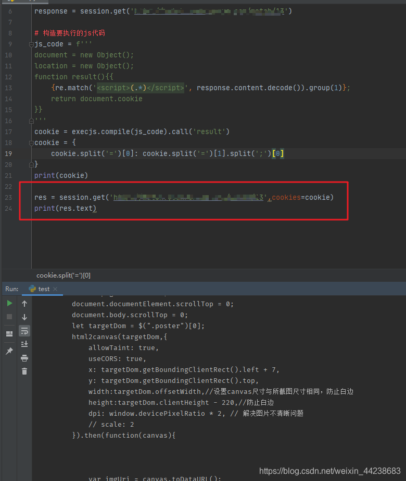Image resolution: width=406 pixels, height=481 pixels.
Task: Pin the Run tab icon
Action: point(9,351)
